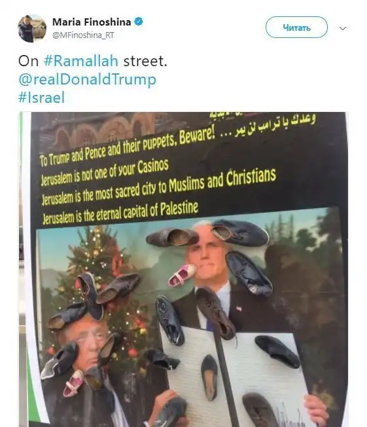Screen dimensions: 367x427
Task: Click the pink child's shoe near center
Action: coord(182,275)
